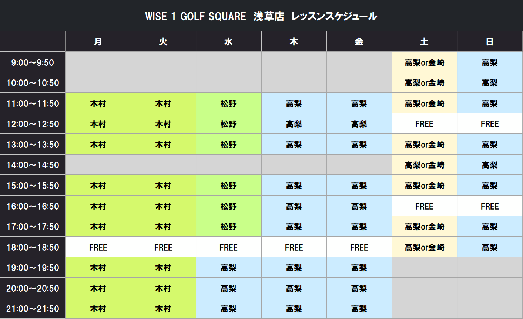
Task: Select the 土 column header
Action: pyautogui.click(x=425, y=41)
